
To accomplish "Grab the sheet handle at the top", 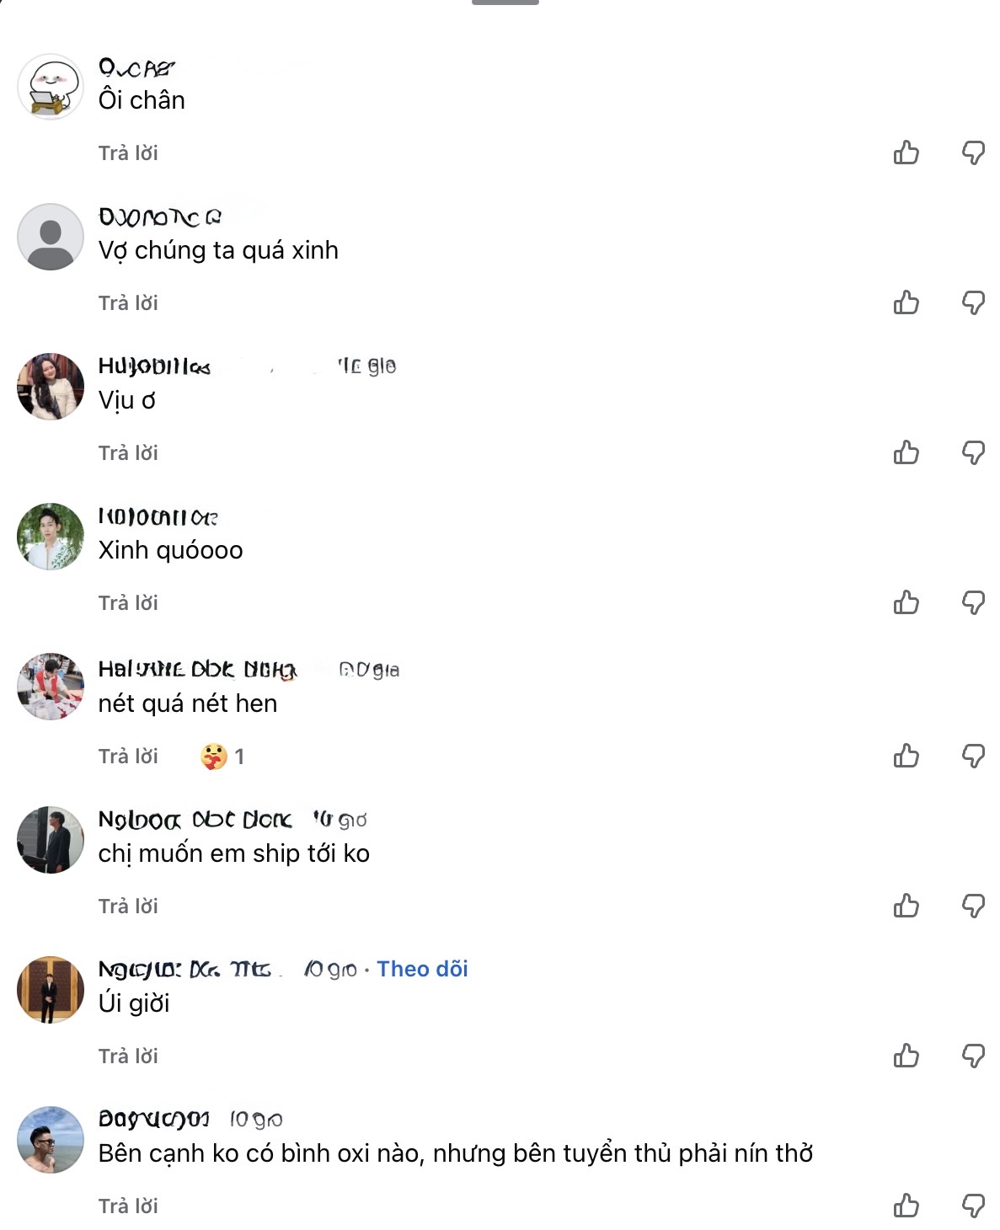I will pos(505,3).
